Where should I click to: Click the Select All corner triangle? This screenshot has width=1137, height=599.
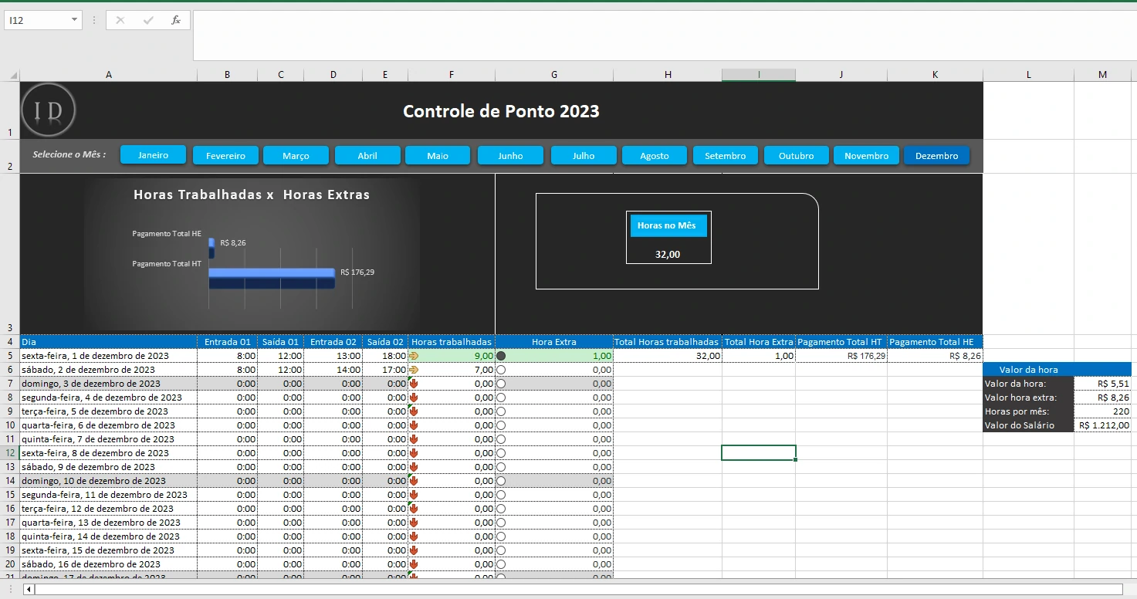coord(13,76)
